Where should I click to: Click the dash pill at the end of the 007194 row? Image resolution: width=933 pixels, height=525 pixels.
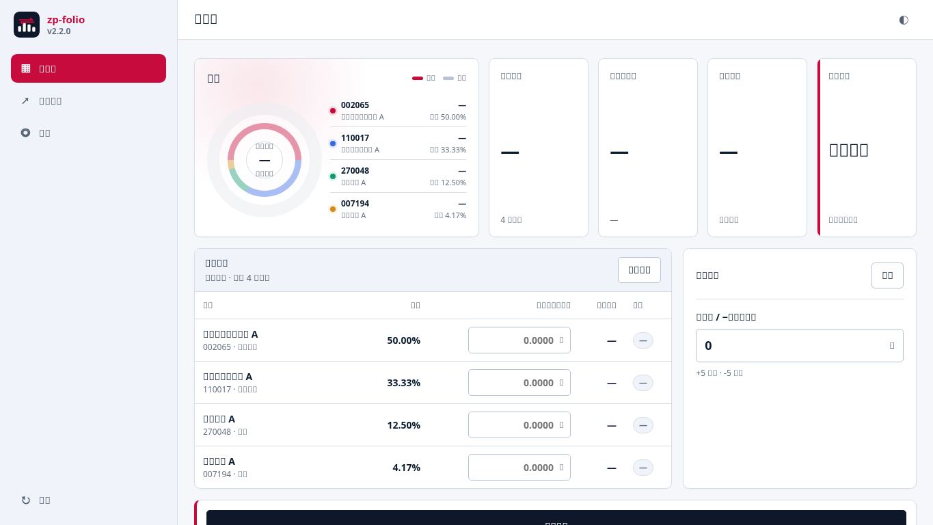point(643,468)
